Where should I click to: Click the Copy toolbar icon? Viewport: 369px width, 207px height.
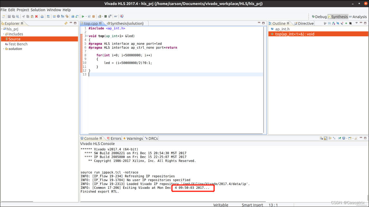click(x=28, y=16)
